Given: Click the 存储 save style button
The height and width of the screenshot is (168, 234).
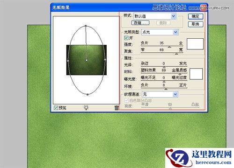Looking at the screenshot, I should point(140,23).
